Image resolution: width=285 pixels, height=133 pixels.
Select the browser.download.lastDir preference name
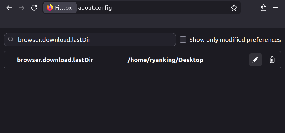point(55,60)
